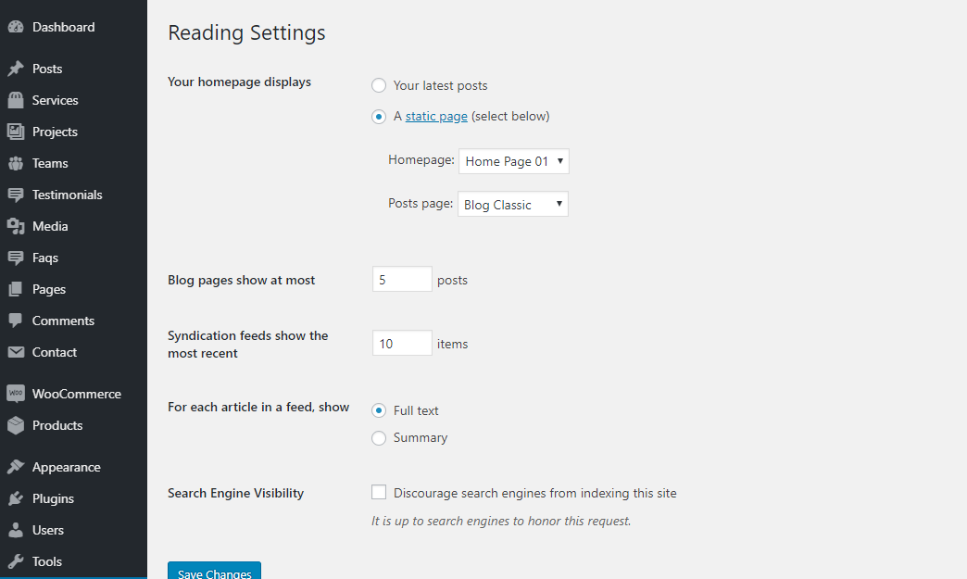Check 'Discourage search engines from indexing'
Viewport: 967px width, 579px height.
pos(379,492)
